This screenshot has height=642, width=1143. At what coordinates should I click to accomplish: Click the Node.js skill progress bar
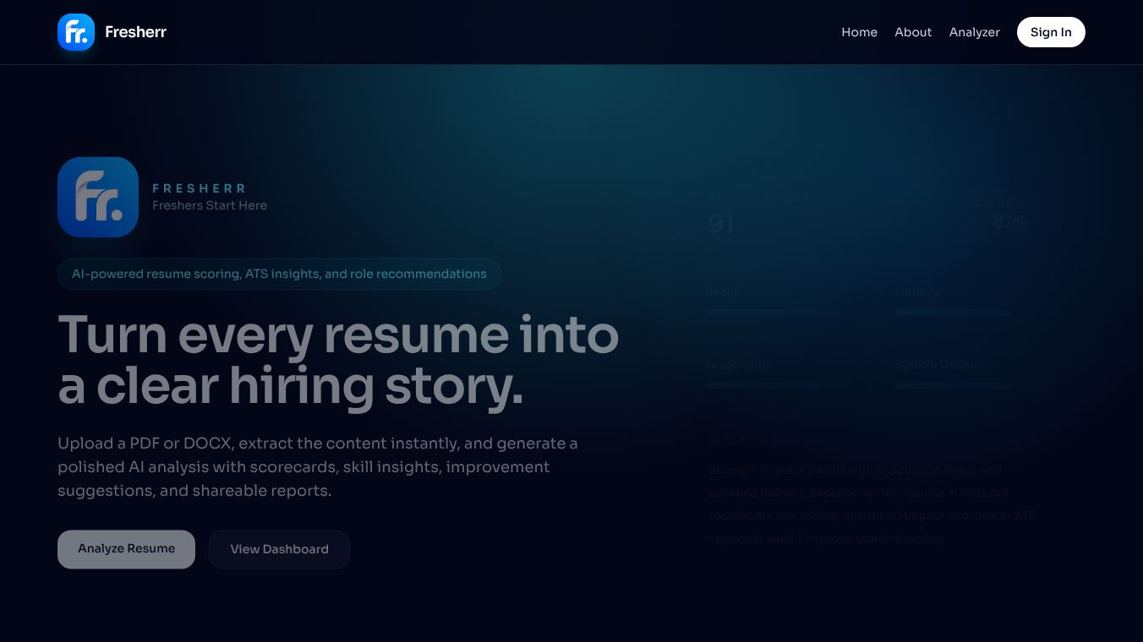tap(952, 313)
